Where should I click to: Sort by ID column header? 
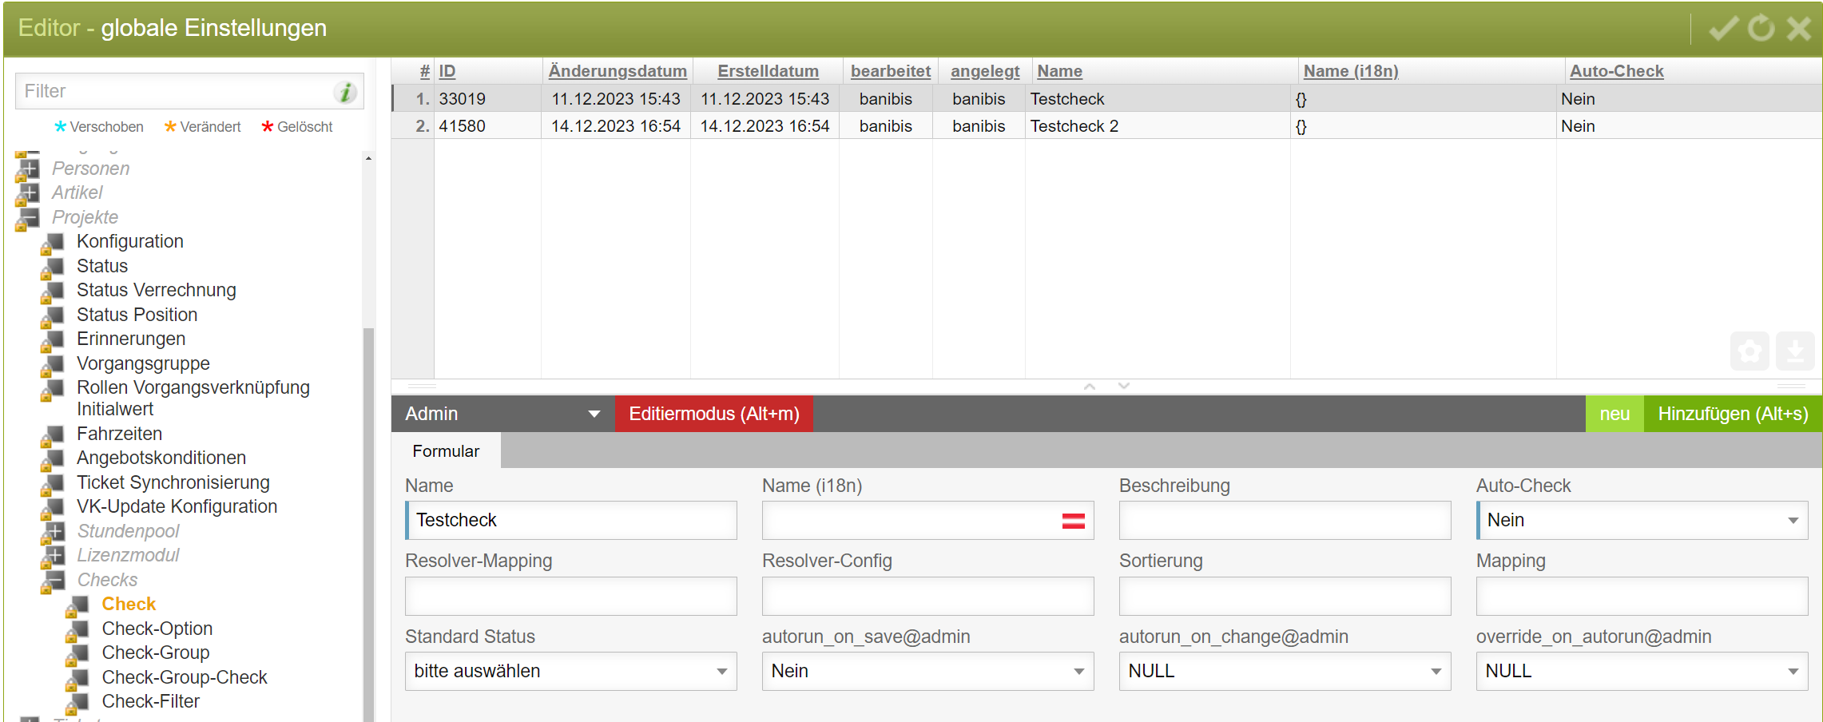coord(447,71)
